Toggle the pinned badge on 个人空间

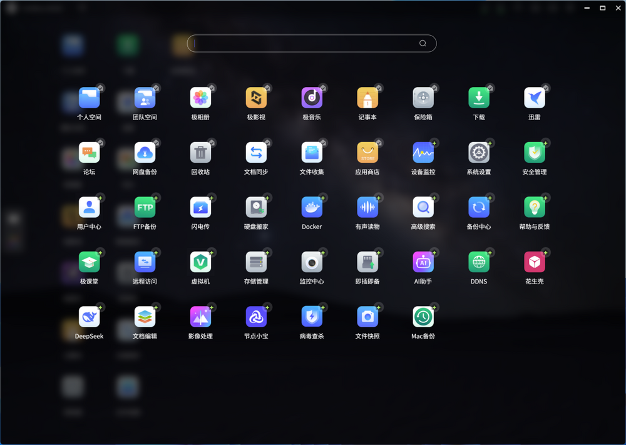coord(100,88)
